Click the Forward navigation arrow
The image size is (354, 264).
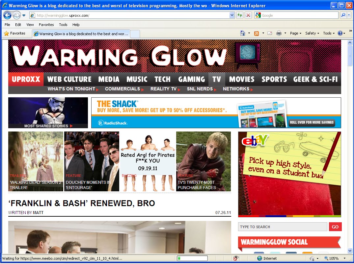point(16,15)
